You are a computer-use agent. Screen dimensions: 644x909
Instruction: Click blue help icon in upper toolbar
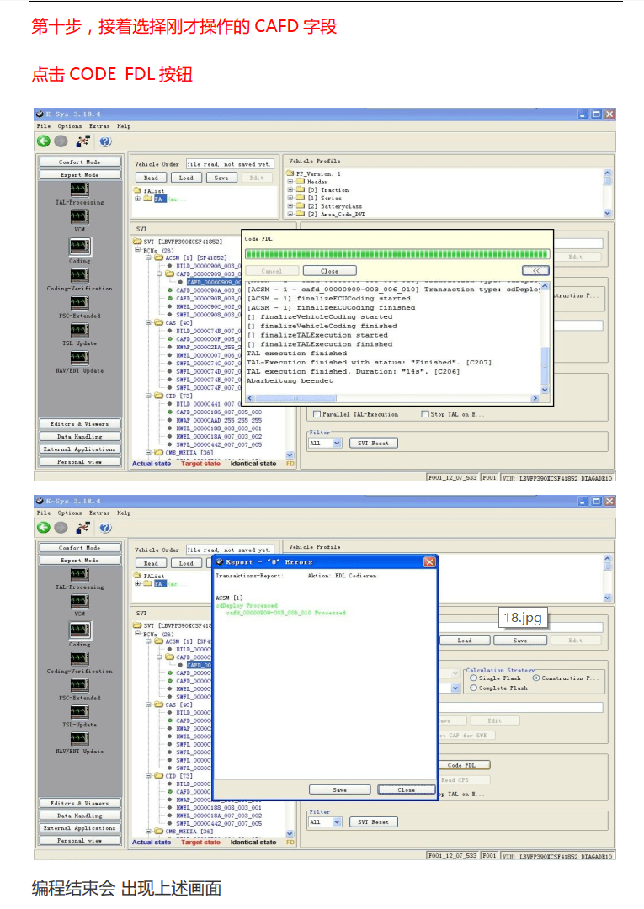pos(105,142)
